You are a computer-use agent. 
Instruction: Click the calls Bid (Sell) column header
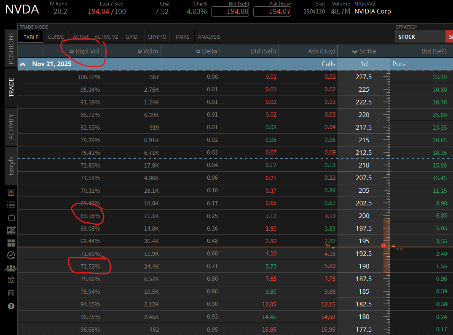[x=263, y=51]
